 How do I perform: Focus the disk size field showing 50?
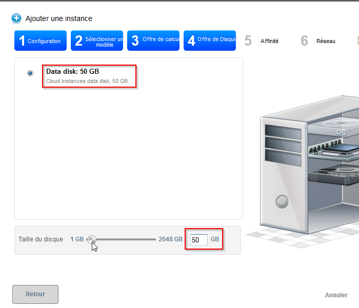pos(198,240)
